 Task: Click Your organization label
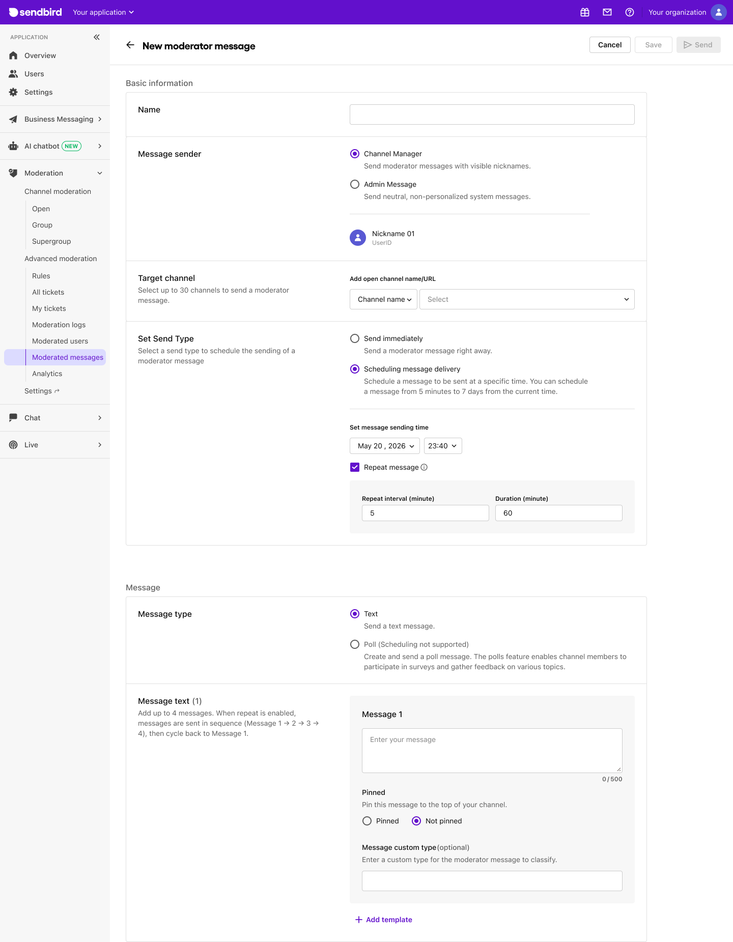(x=677, y=12)
